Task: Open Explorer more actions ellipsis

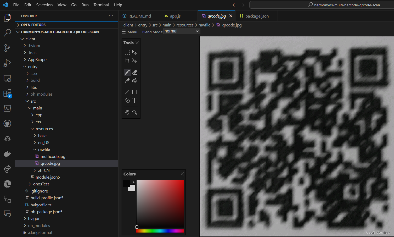Action: [x=111, y=16]
